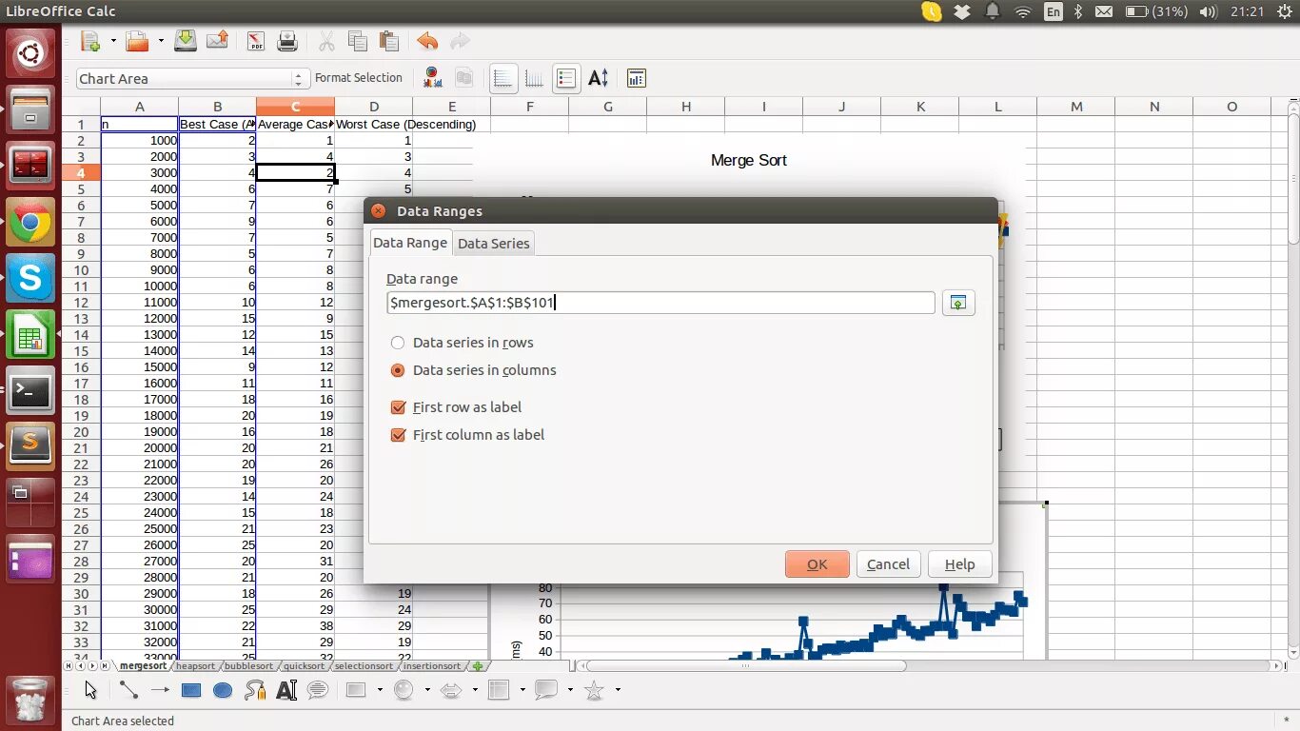Open the selectionsort sheet tab
Screen dimensions: 1300x731
pos(364,666)
